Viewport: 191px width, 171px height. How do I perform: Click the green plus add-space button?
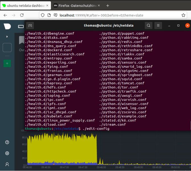click(x=7, y=63)
